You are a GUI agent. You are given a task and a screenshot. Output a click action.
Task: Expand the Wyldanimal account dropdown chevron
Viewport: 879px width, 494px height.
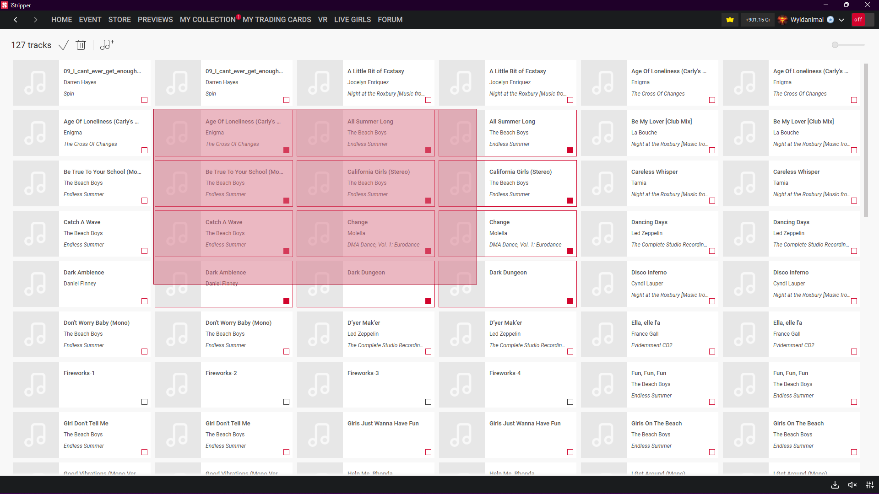point(841,20)
